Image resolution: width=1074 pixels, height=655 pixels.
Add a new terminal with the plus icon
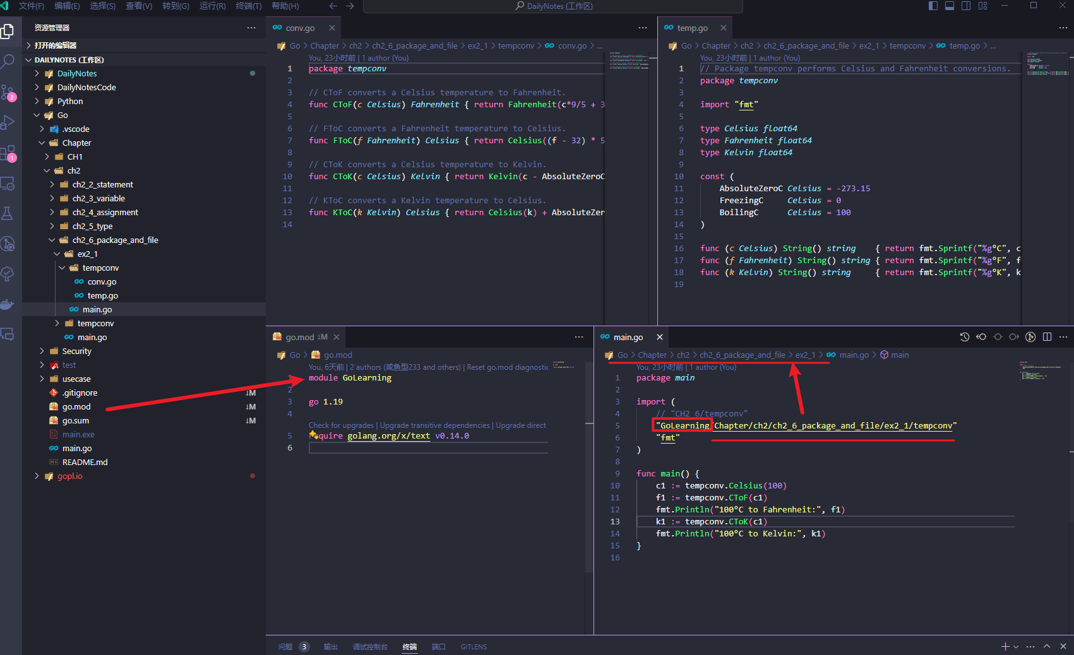click(1005, 647)
